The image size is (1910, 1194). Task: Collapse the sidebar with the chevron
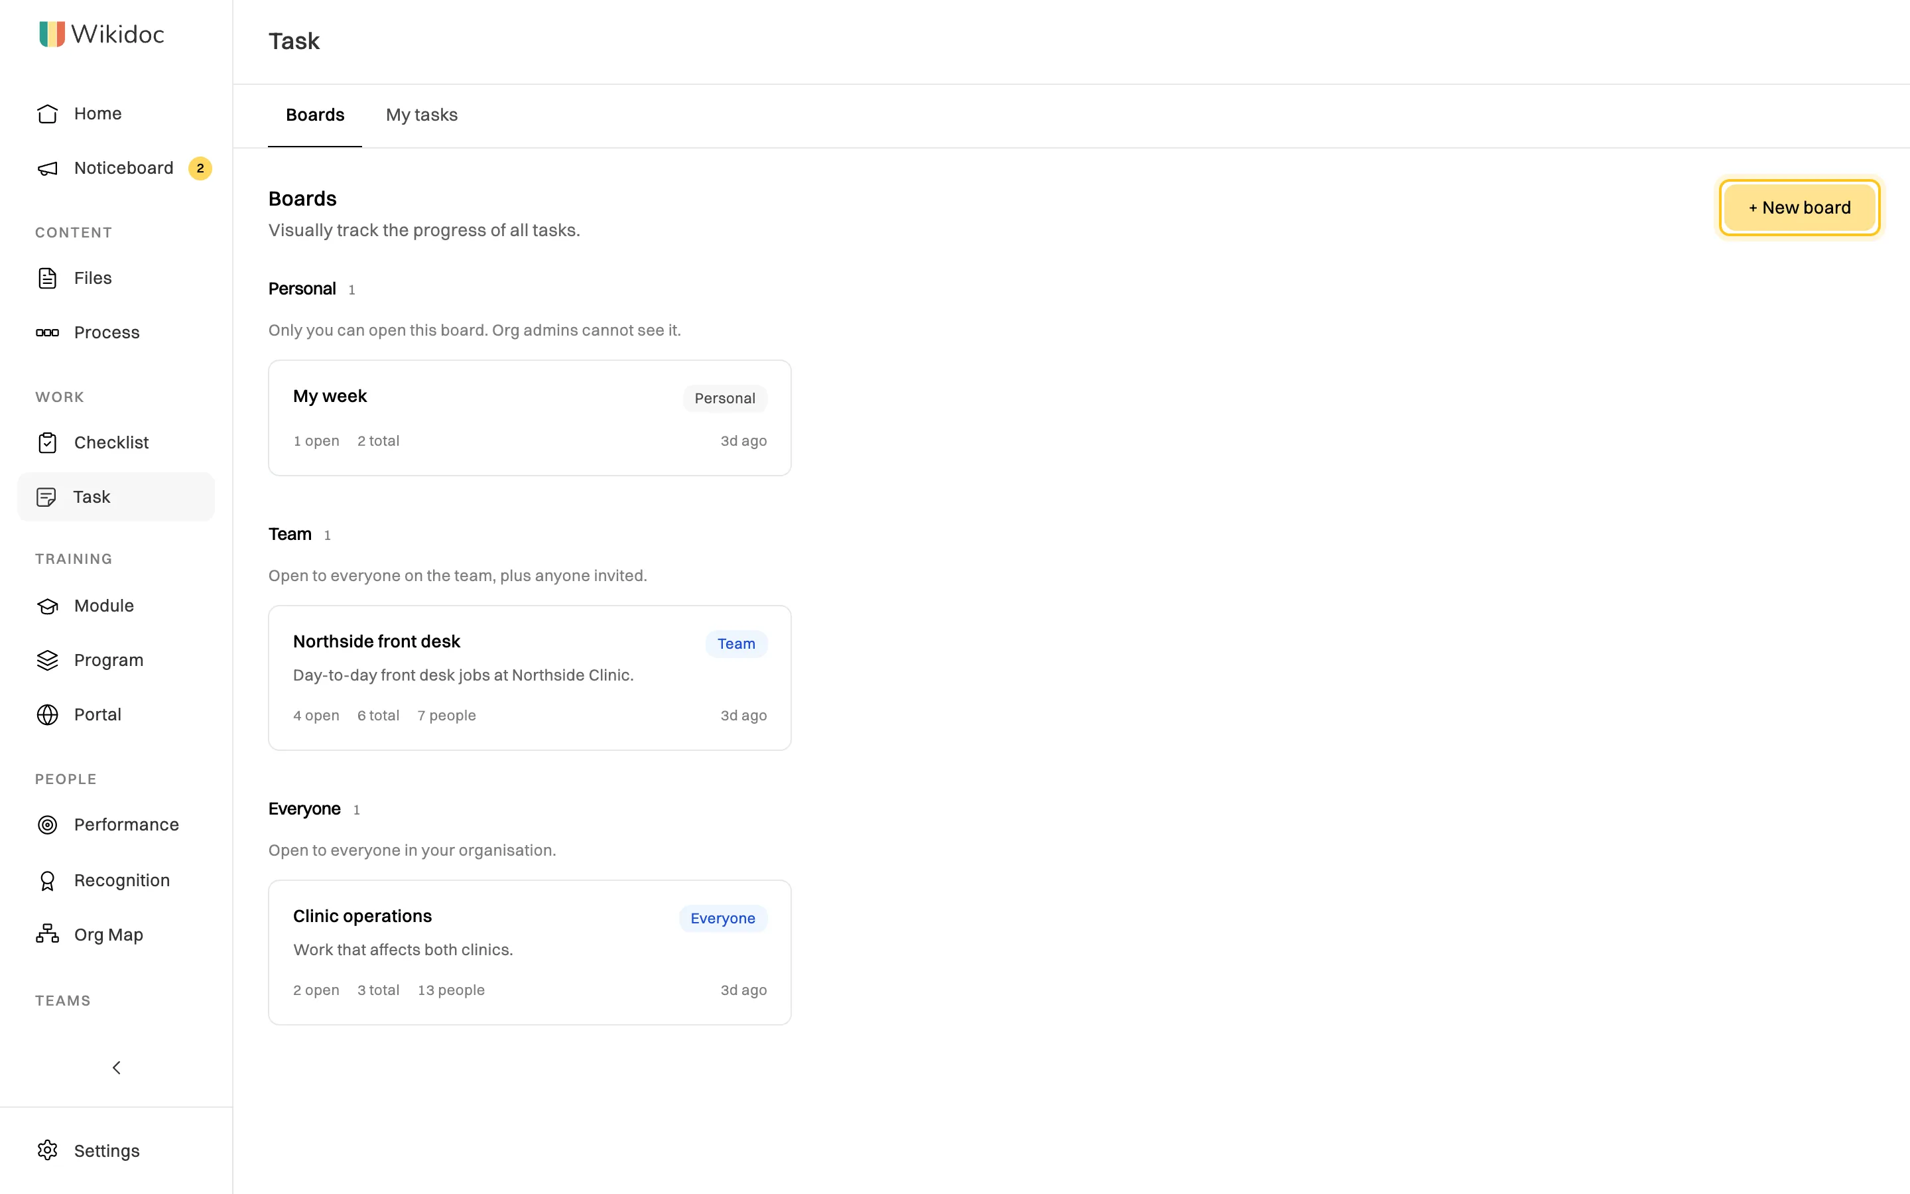click(x=116, y=1068)
